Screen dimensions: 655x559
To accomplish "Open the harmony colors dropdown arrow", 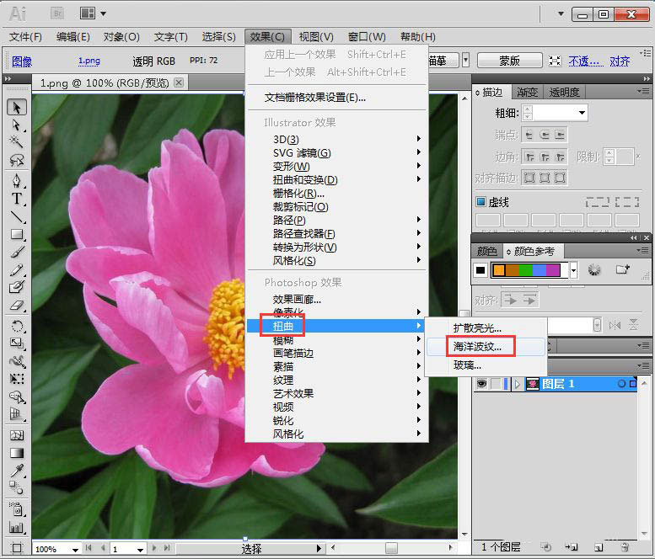I will tap(573, 270).
